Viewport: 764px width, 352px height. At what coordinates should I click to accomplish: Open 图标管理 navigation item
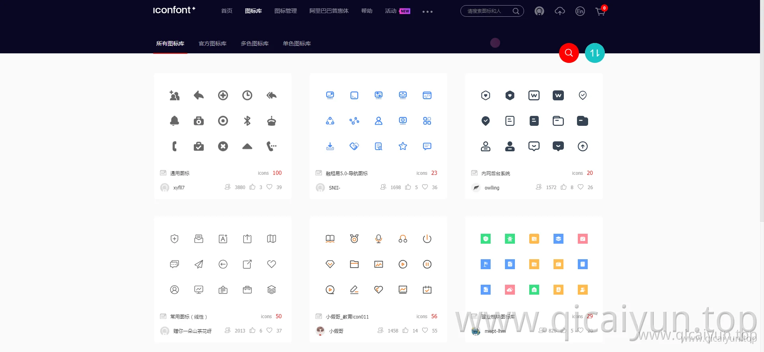(286, 11)
